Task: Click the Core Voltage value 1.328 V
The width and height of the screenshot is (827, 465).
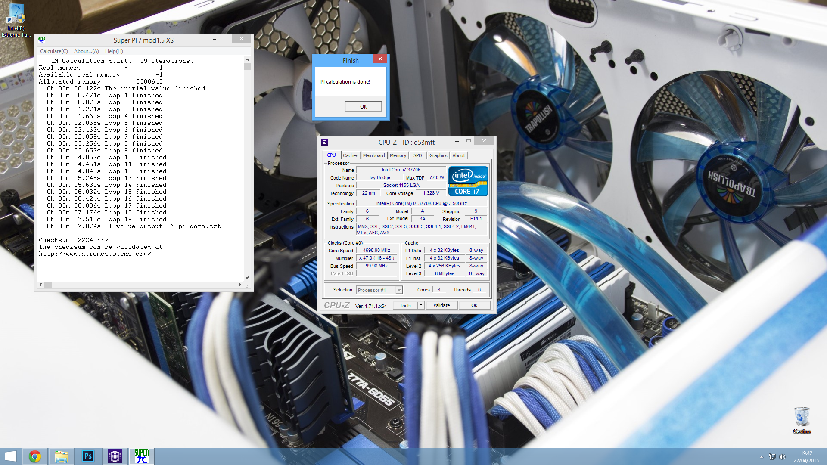Action: [431, 193]
